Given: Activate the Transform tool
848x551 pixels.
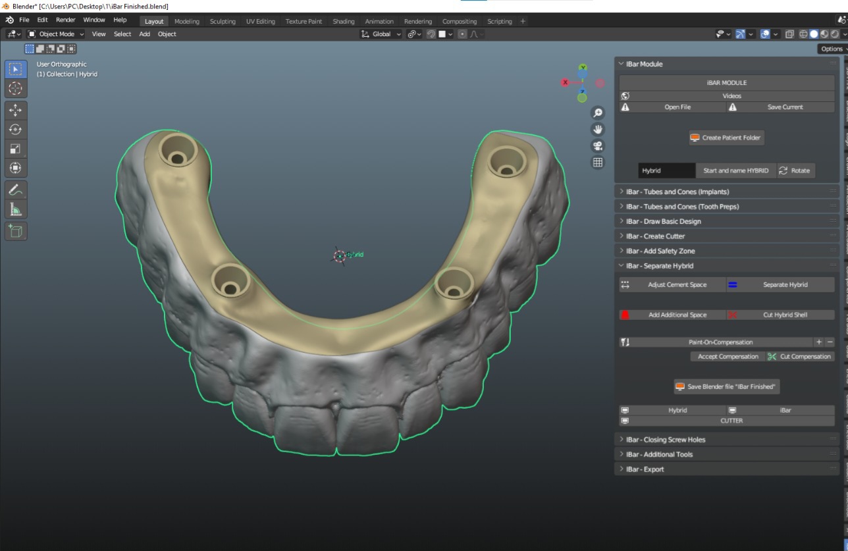Looking at the screenshot, I should pyautogui.click(x=16, y=168).
